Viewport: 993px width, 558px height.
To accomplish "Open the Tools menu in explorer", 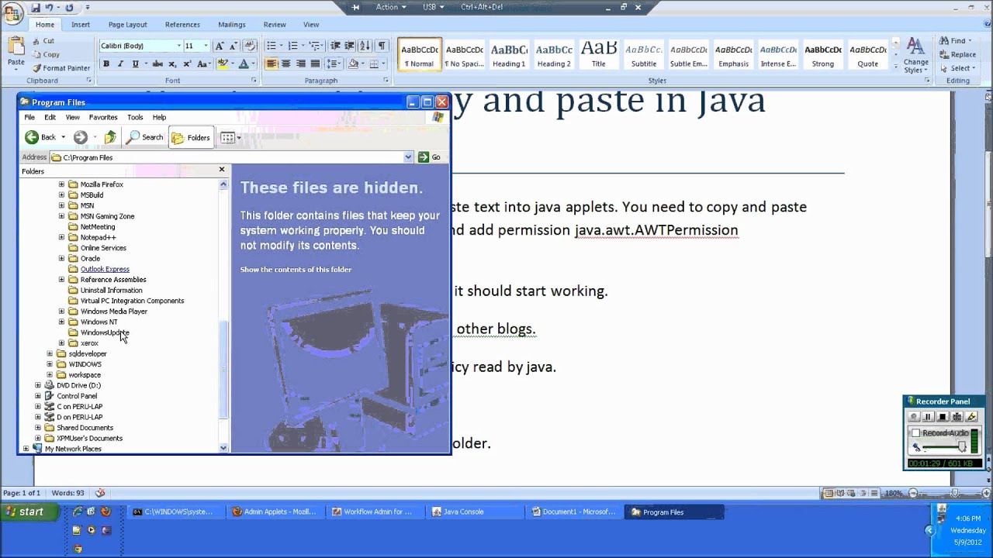I will [x=135, y=117].
